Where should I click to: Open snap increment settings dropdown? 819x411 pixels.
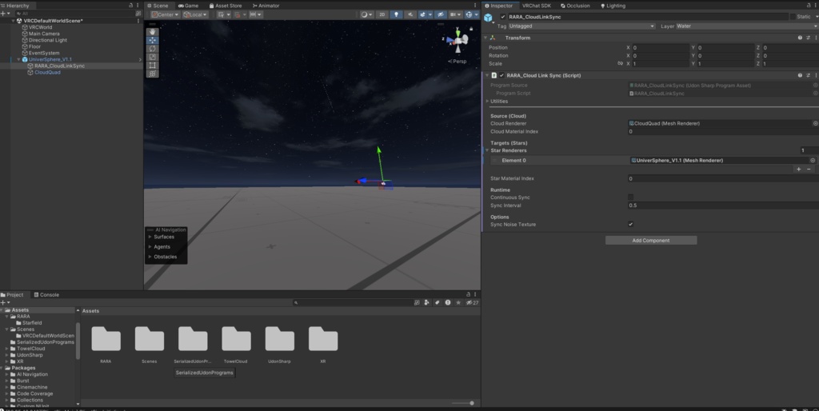click(x=256, y=14)
